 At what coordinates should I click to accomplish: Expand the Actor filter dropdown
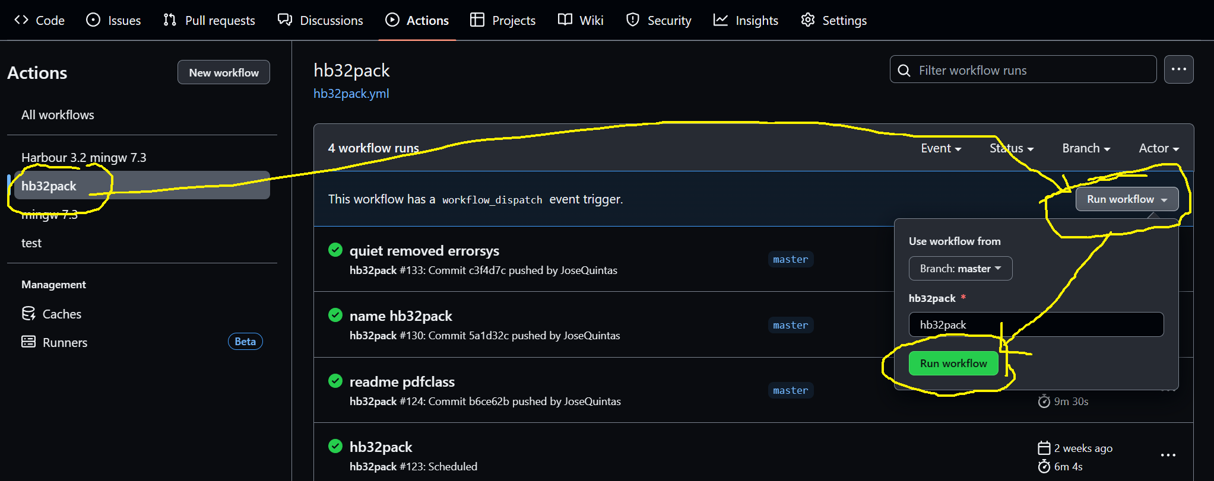(x=1158, y=148)
